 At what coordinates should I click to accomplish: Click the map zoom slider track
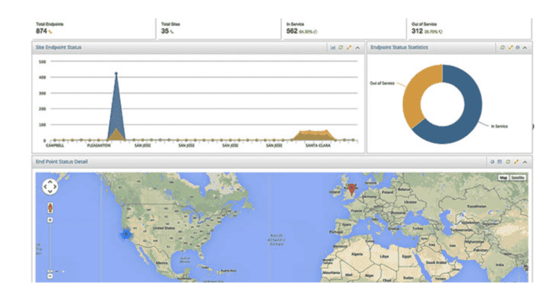[x=50, y=247]
